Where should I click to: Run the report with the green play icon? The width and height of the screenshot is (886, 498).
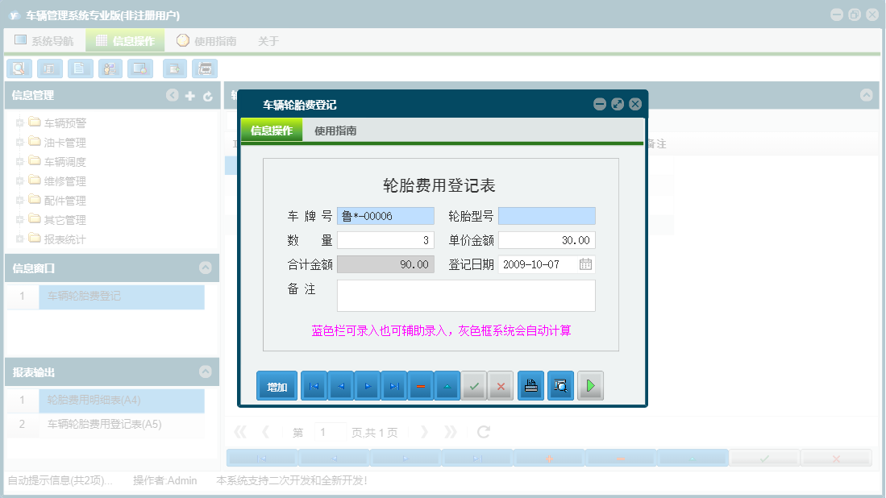pyautogui.click(x=589, y=385)
